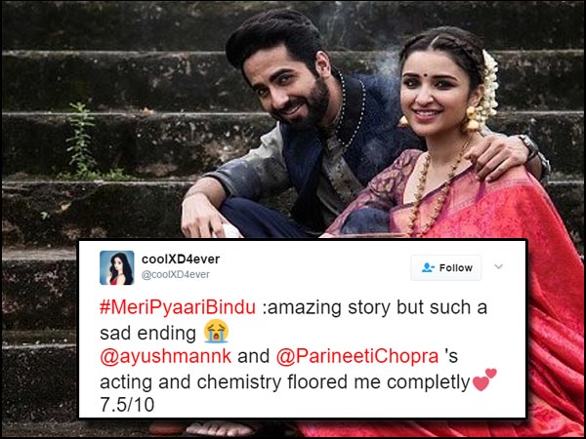
Task: Click the two pink hearts emoji
Action: [484, 379]
